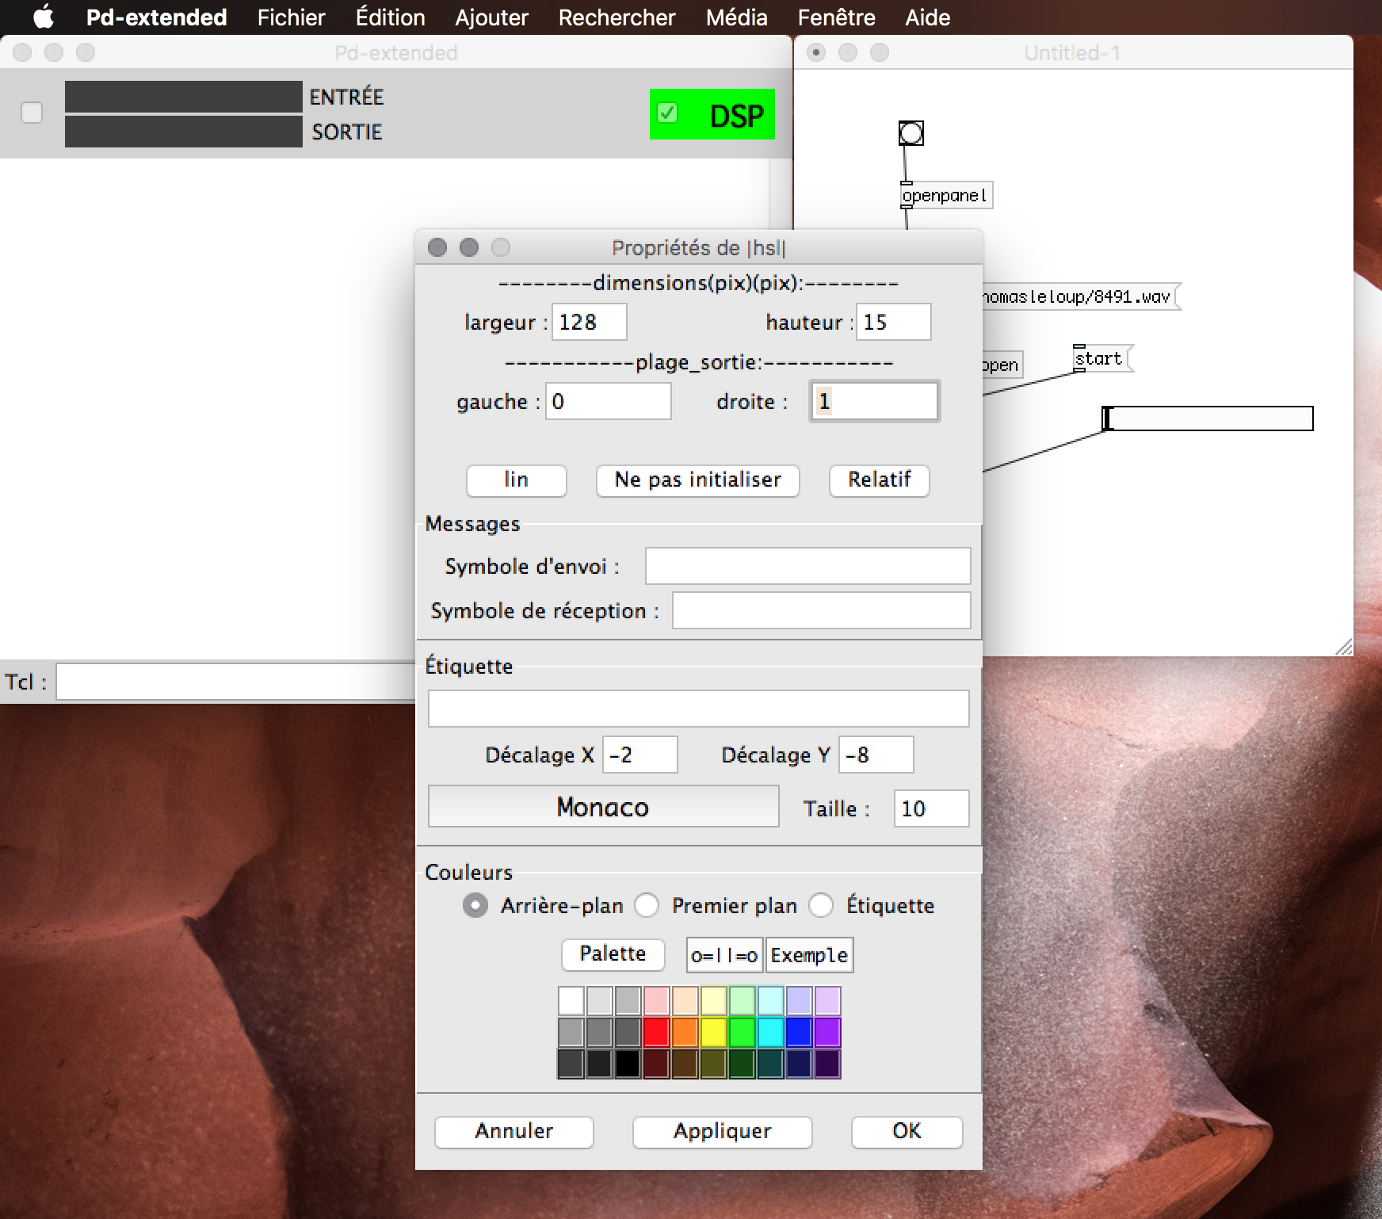
Task: Click Annuler to dismiss properties
Action: 513,1132
